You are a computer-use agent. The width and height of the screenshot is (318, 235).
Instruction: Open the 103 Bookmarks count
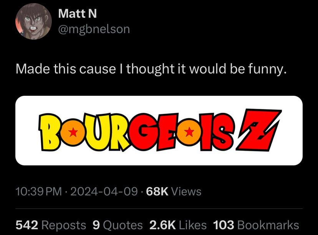[x=256, y=225]
